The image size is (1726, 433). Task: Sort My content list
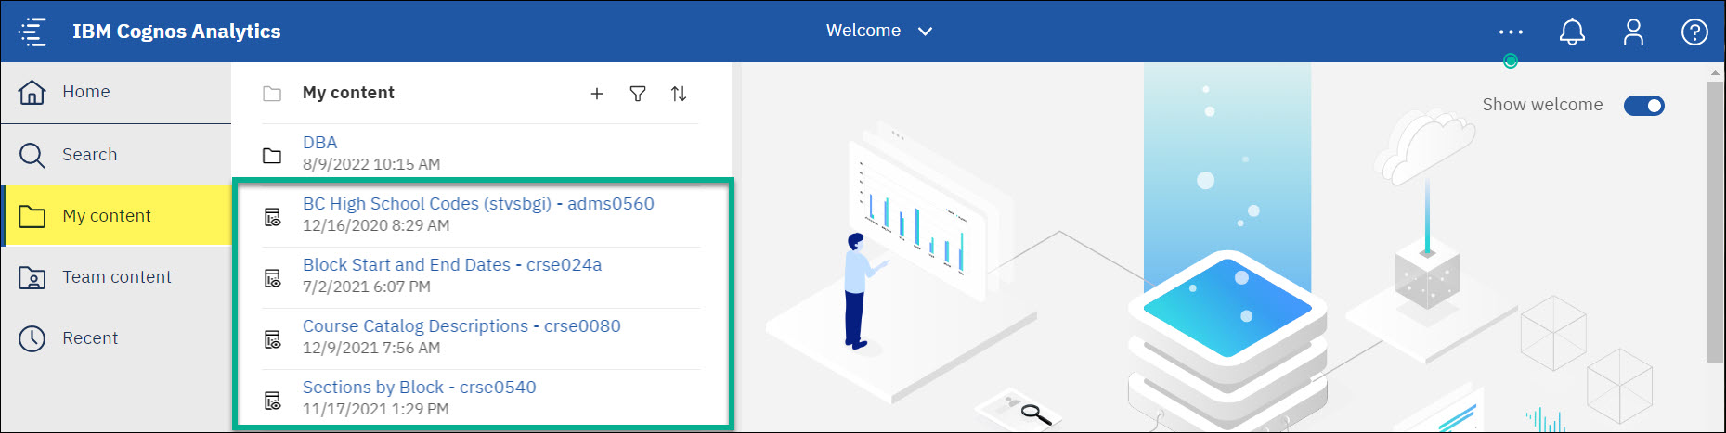pyautogui.click(x=679, y=94)
